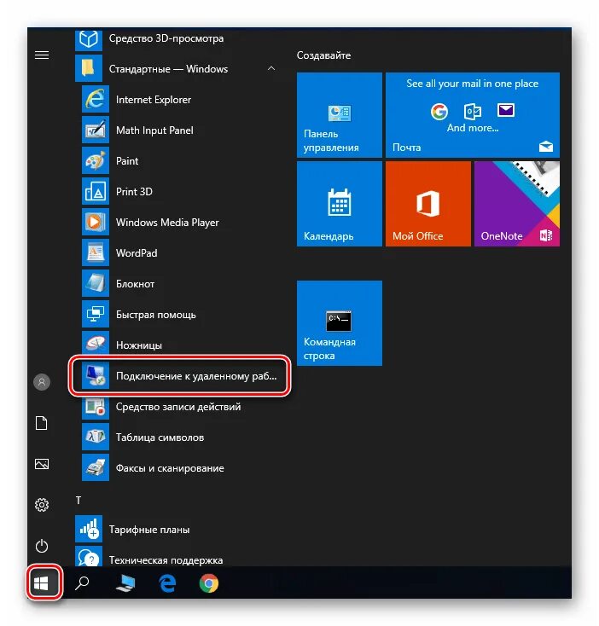The height and width of the screenshot is (626, 599).
Task: Collapse the Стандартные — Windows folder chevron
Action: 271,69
